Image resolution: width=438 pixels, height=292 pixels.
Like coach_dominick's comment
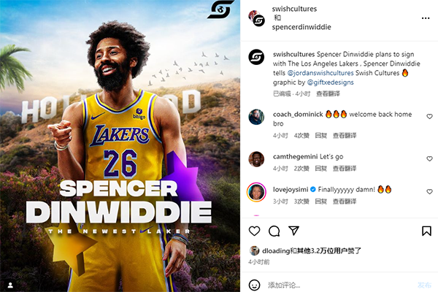click(429, 116)
